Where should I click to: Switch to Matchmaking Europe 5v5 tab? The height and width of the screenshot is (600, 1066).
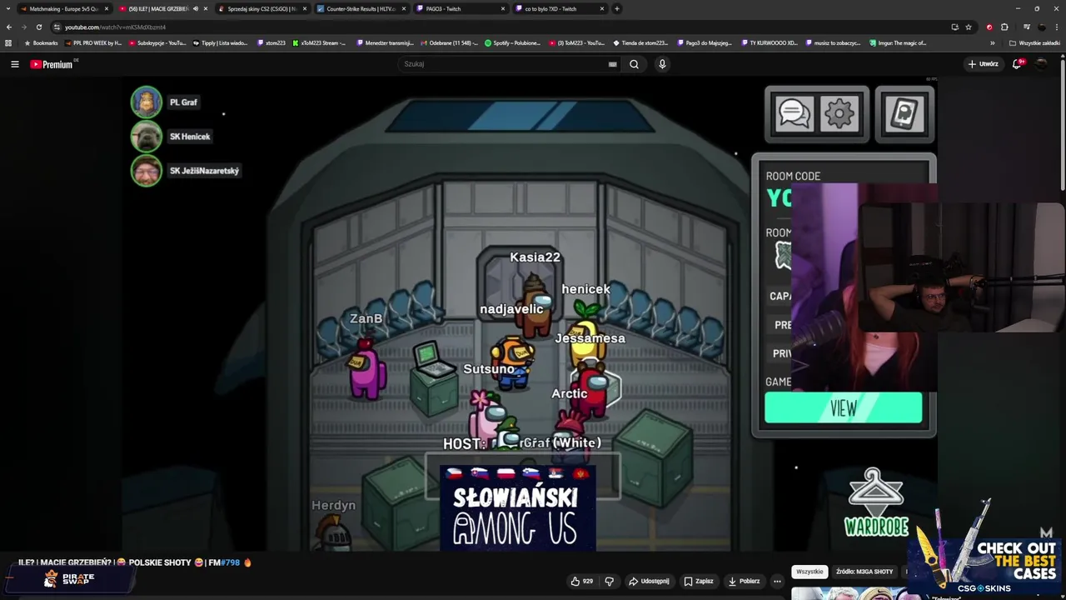[x=63, y=9]
